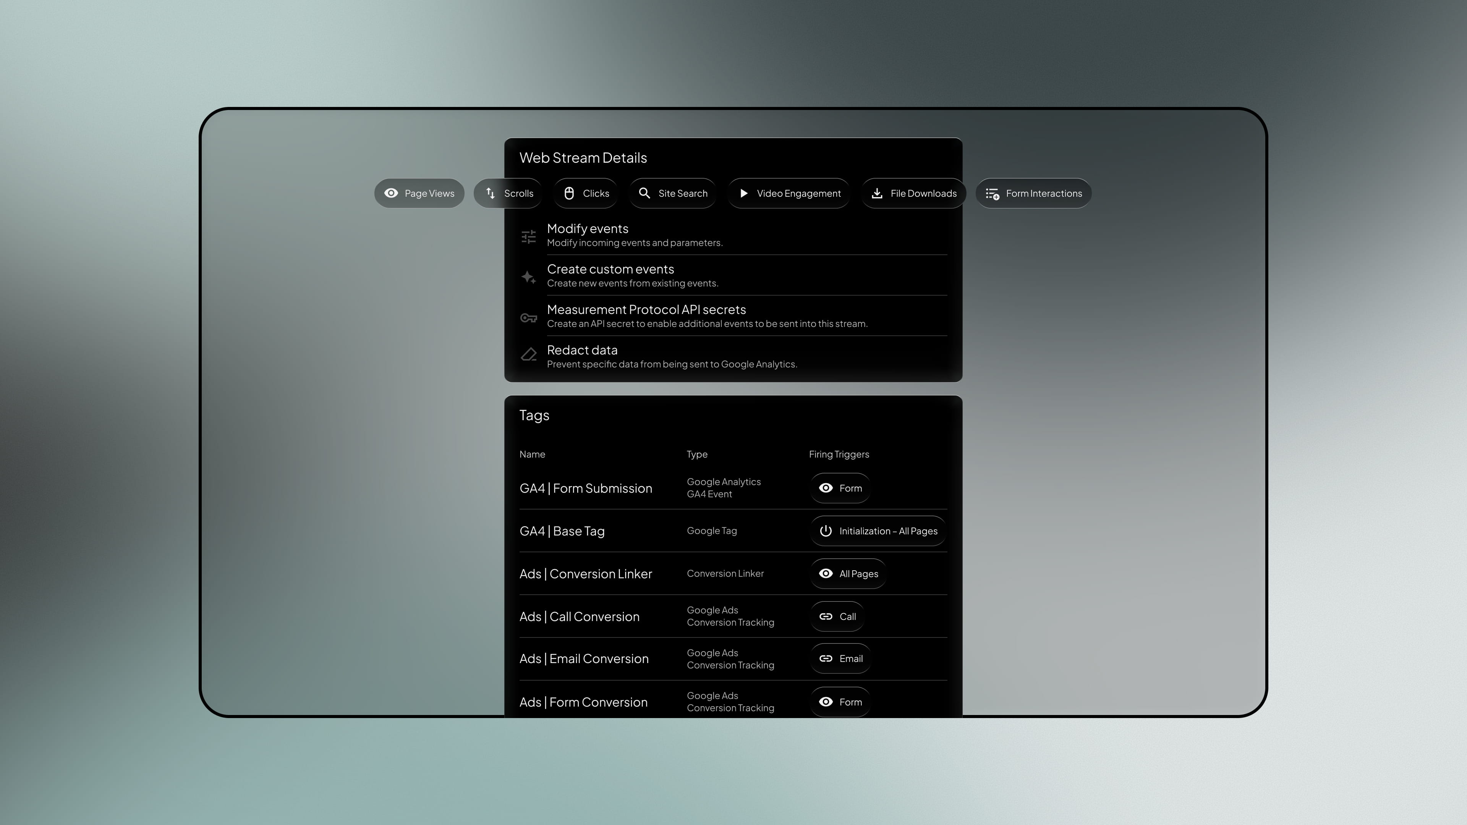Open the Ads | Conversion Linker tag
The width and height of the screenshot is (1467, 825).
coord(585,574)
